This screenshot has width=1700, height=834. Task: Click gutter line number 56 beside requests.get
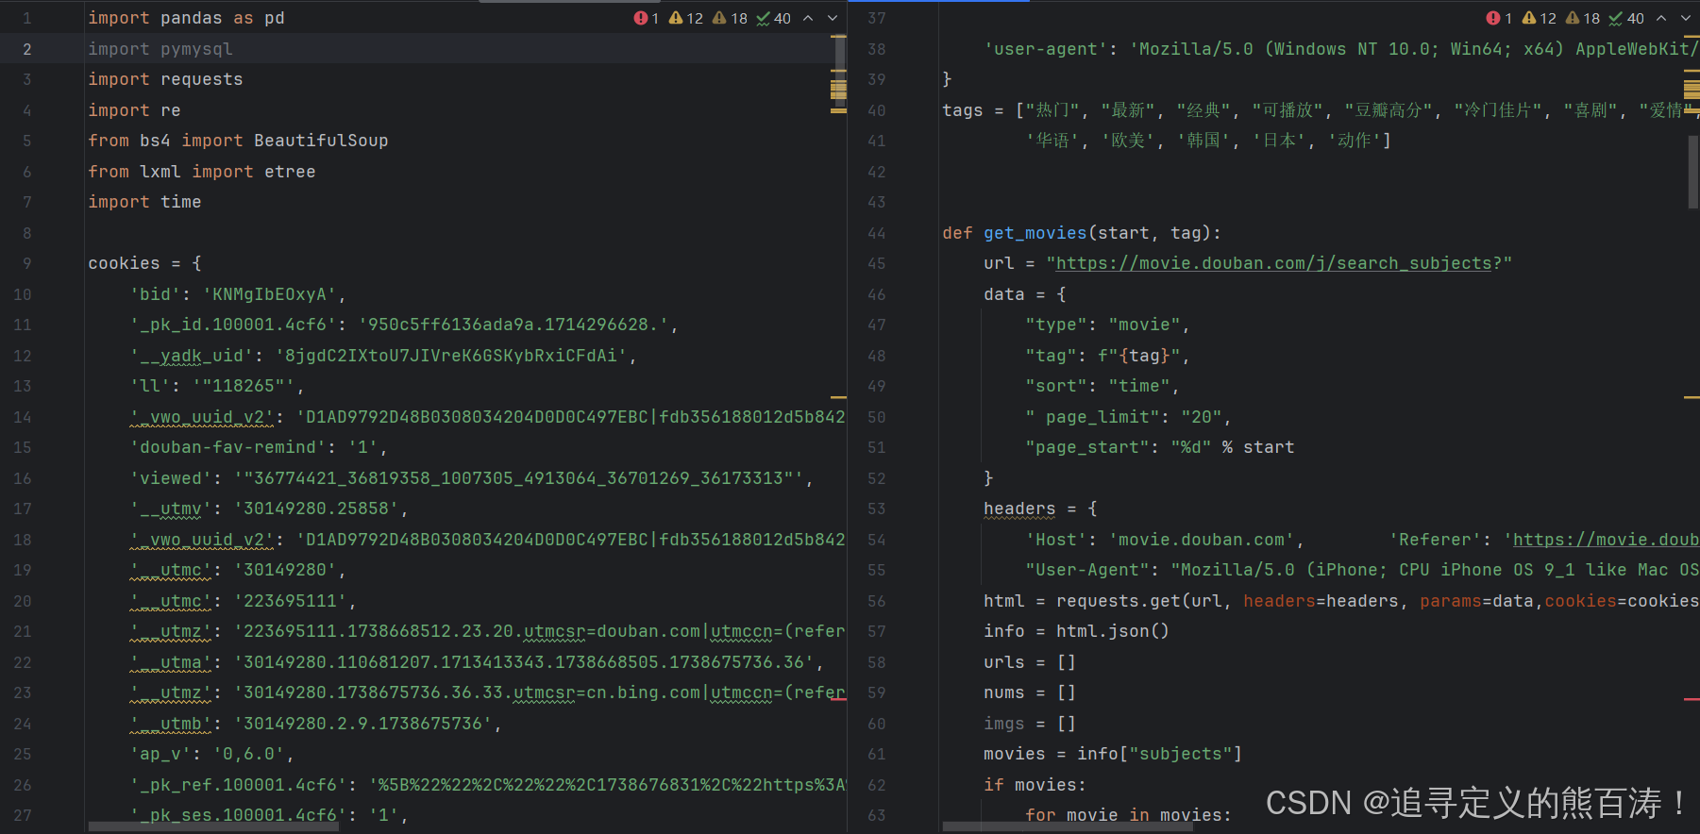(x=877, y=601)
